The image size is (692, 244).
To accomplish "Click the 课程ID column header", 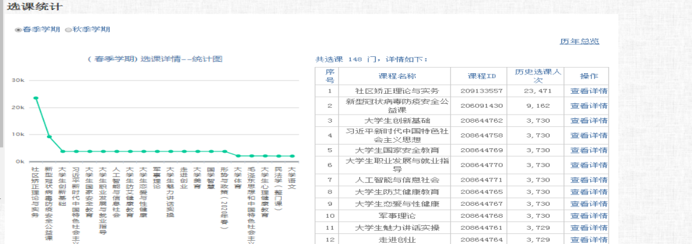I will pyautogui.click(x=481, y=76).
